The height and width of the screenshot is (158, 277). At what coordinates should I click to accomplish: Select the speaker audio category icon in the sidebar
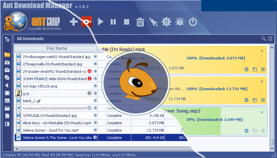[7, 85]
